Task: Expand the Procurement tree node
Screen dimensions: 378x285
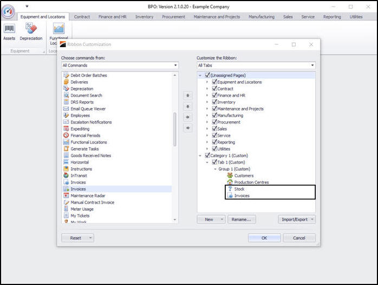Action: (x=207, y=122)
